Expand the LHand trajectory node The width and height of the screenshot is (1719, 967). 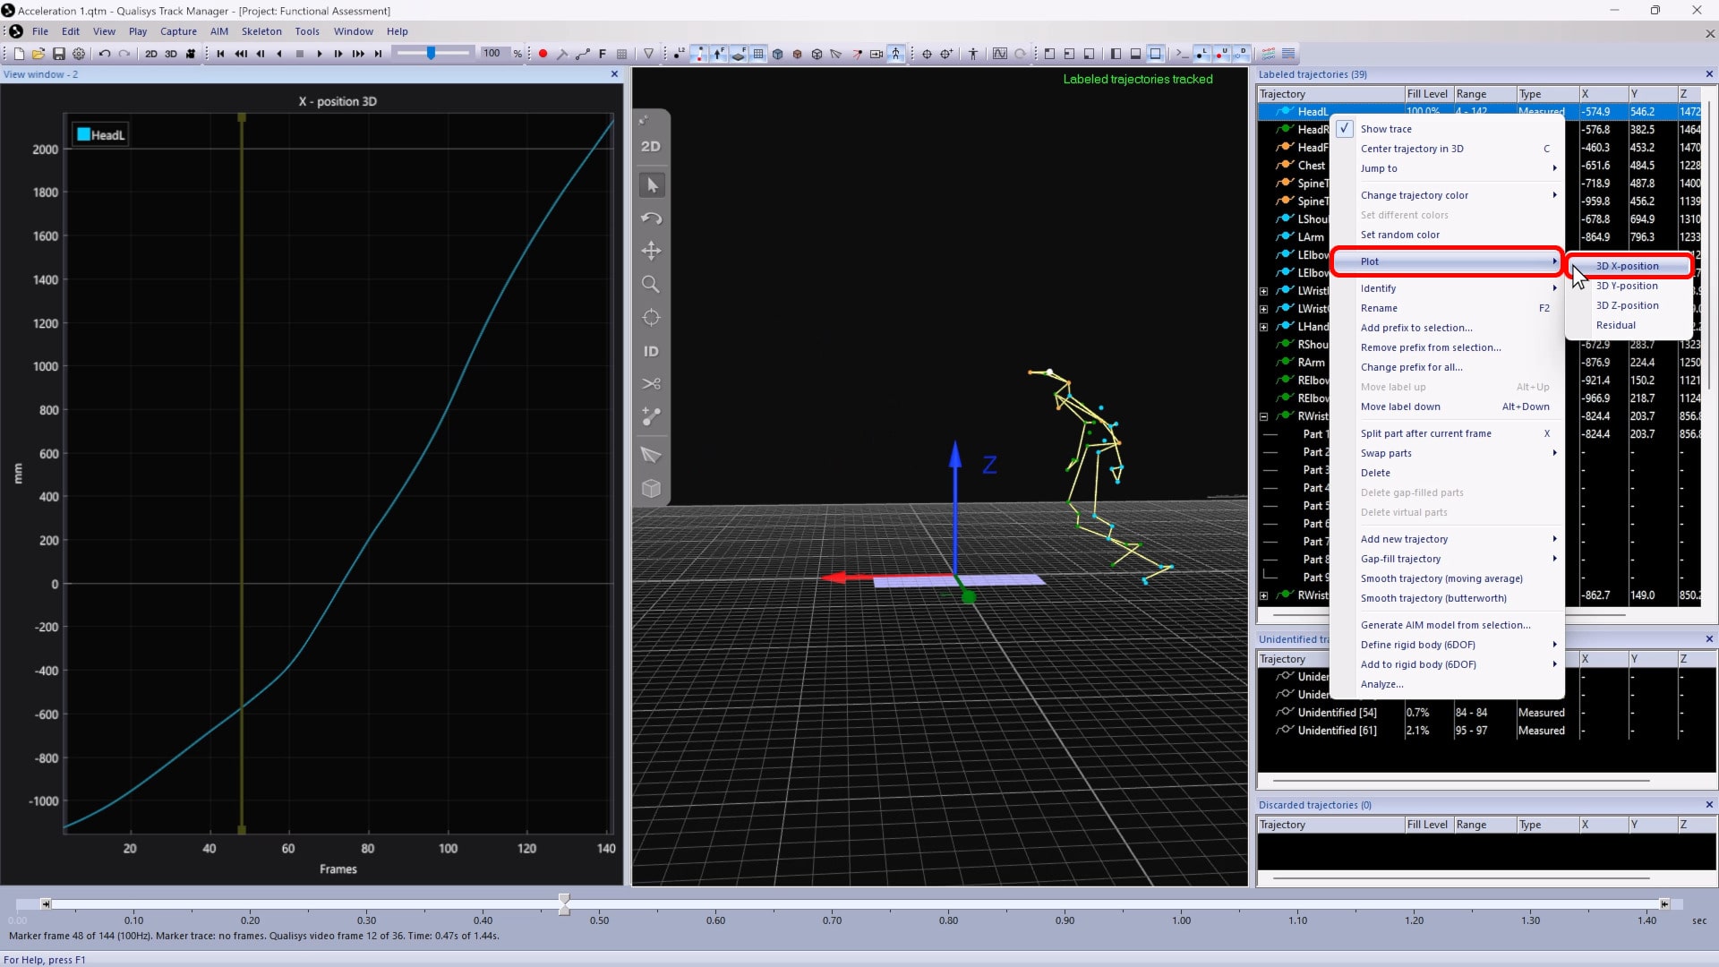click(x=1263, y=327)
